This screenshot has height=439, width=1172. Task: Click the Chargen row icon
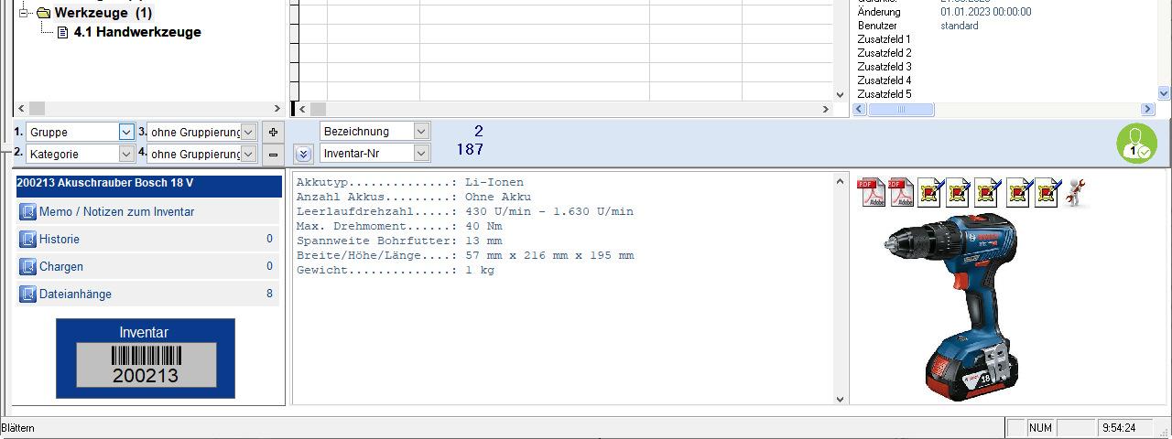pos(27,267)
